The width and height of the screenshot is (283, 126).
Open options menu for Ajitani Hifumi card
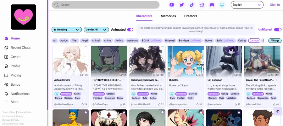[85, 80]
